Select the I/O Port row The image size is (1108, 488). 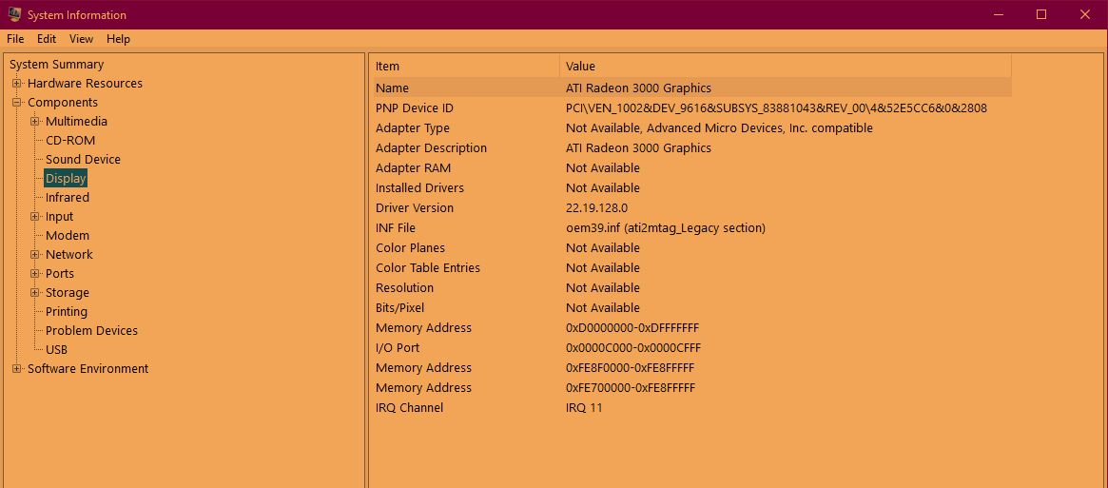tap(691, 348)
